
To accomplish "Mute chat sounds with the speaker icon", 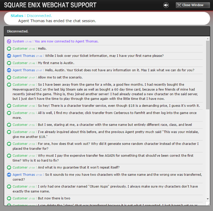I will [x=166, y=5].
